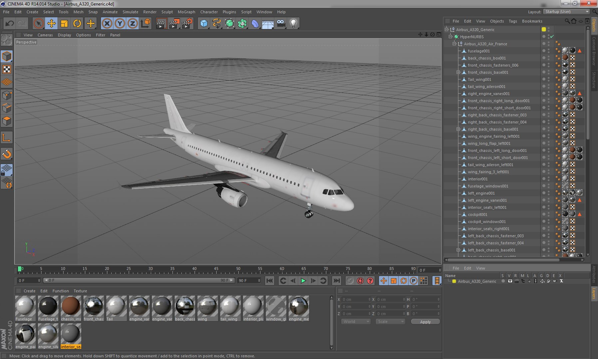The width and height of the screenshot is (598, 359).
Task: Open material manager Texture menu
Action: click(80, 291)
